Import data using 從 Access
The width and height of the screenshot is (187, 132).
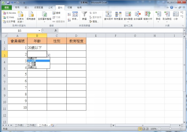pyautogui.click(x=9, y=13)
